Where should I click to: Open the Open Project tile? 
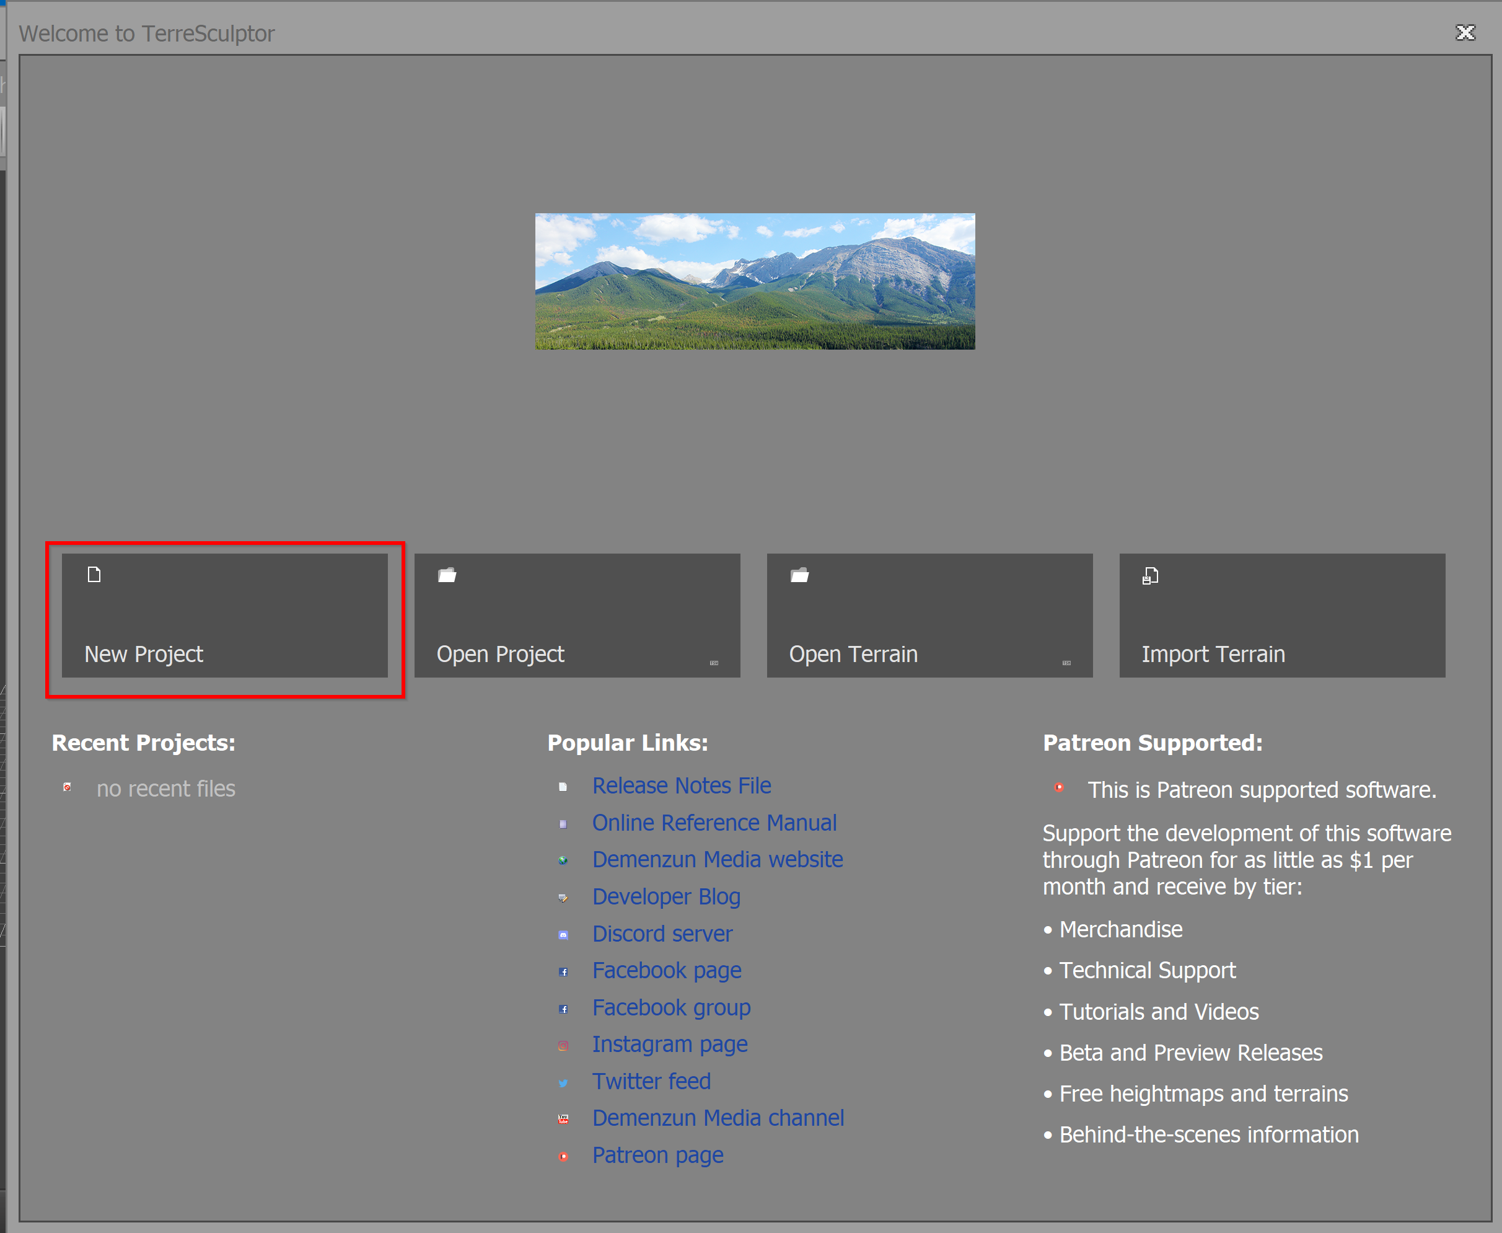[x=577, y=615]
